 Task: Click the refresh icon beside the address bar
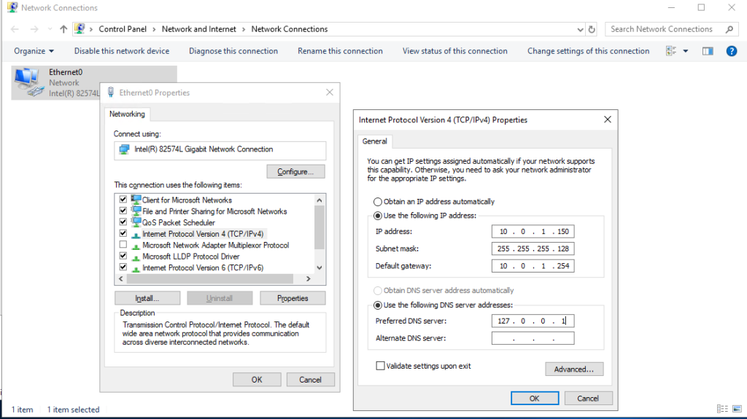click(x=592, y=29)
